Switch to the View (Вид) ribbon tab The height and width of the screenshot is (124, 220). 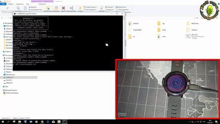pyautogui.click(x=27, y=4)
